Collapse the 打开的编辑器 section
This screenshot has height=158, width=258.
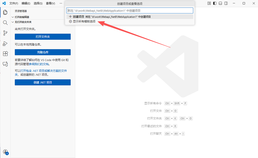coord(22,17)
